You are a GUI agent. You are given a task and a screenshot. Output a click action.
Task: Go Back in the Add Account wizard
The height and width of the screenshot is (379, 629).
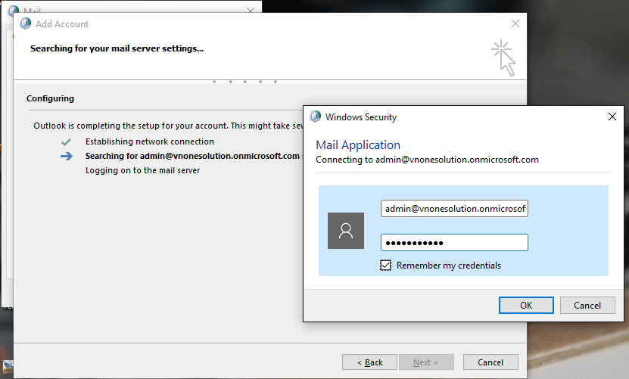click(369, 362)
